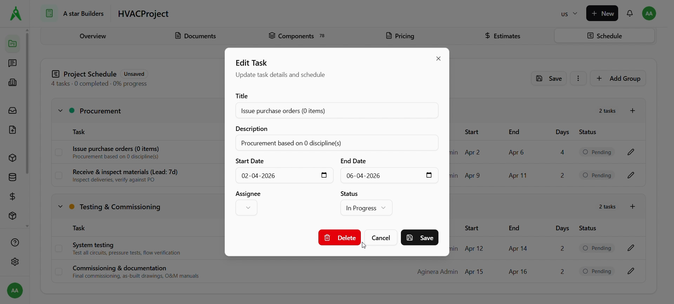Collapse the Testing & Commissioning group

(60, 207)
